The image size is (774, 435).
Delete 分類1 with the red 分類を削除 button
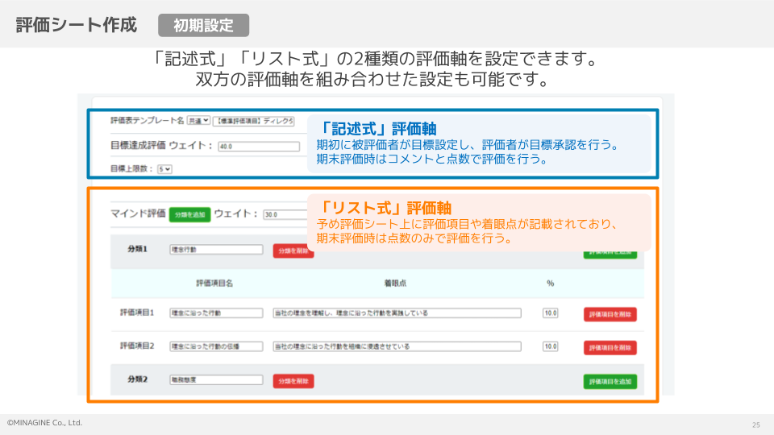[x=293, y=251]
